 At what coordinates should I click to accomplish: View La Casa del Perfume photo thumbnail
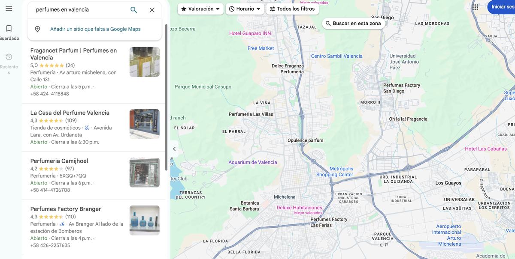click(145, 124)
